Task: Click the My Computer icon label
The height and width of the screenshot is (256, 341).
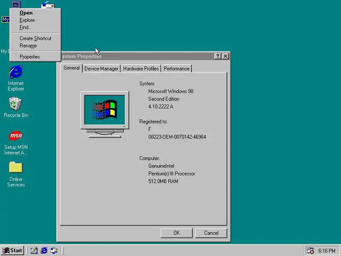Action: [6, 19]
